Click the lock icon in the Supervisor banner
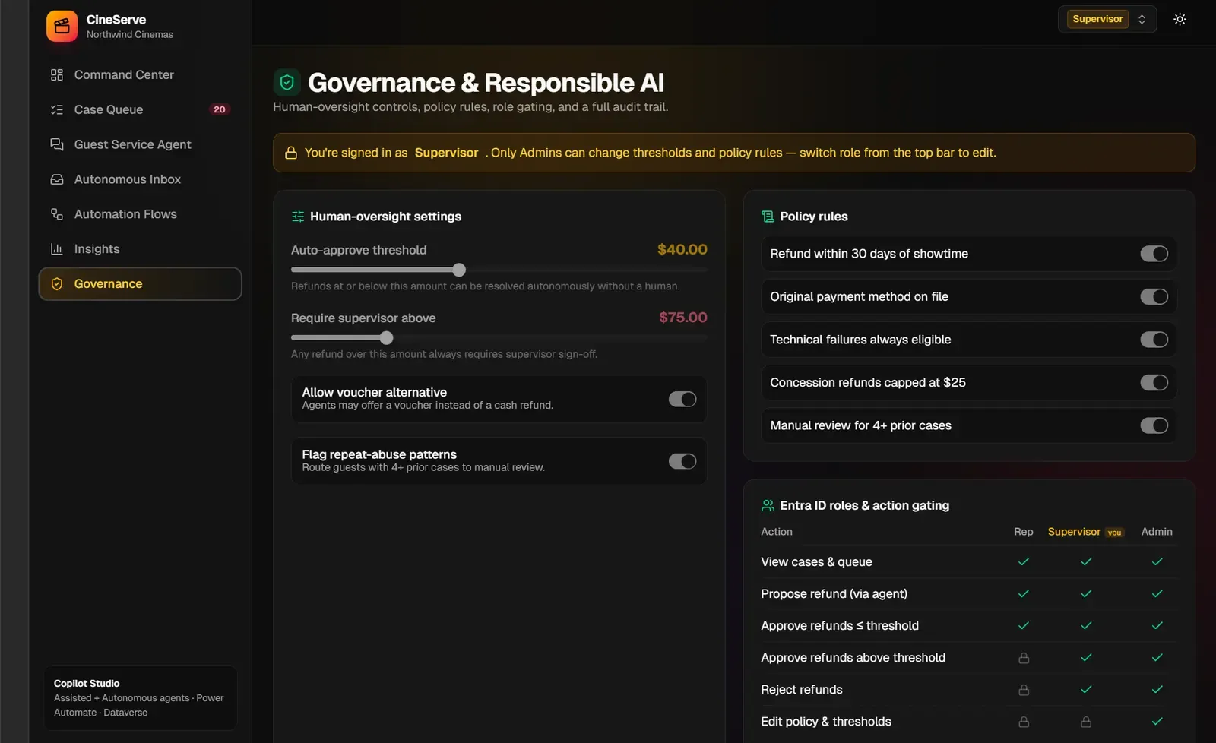Screen dimensions: 1216x743 point(291,153)
